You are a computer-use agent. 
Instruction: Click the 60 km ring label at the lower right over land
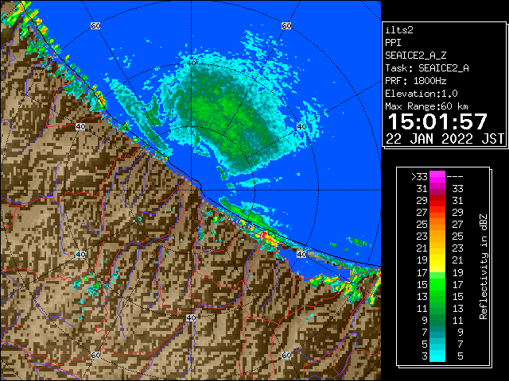[286, 355]
